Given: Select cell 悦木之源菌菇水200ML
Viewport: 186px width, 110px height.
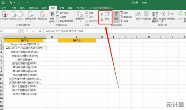Looking at the screenshot, I should coord(25,90).
